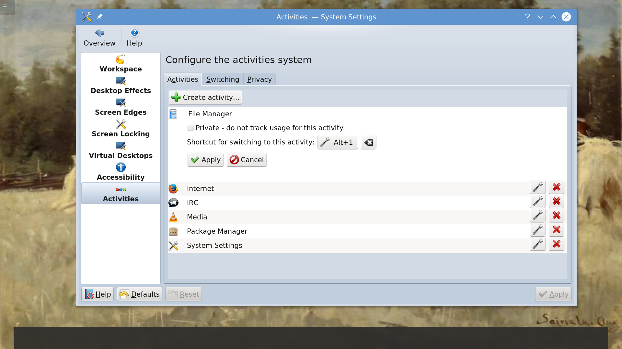
Task: Restore Defaults with the Defaults button
Action: [140, 294]
